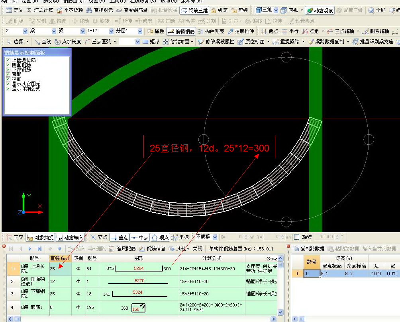Image resolution: width=400 pixels, height=322 pixels.
Task: Click the 箍筋1 row header number 4
Action: click(x=12, y=307)
